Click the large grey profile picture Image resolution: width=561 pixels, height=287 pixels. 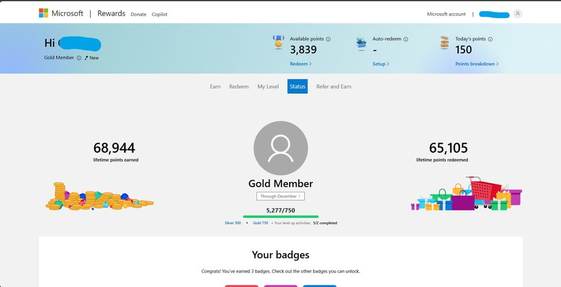pyautogui.click(x=280, y=148)
